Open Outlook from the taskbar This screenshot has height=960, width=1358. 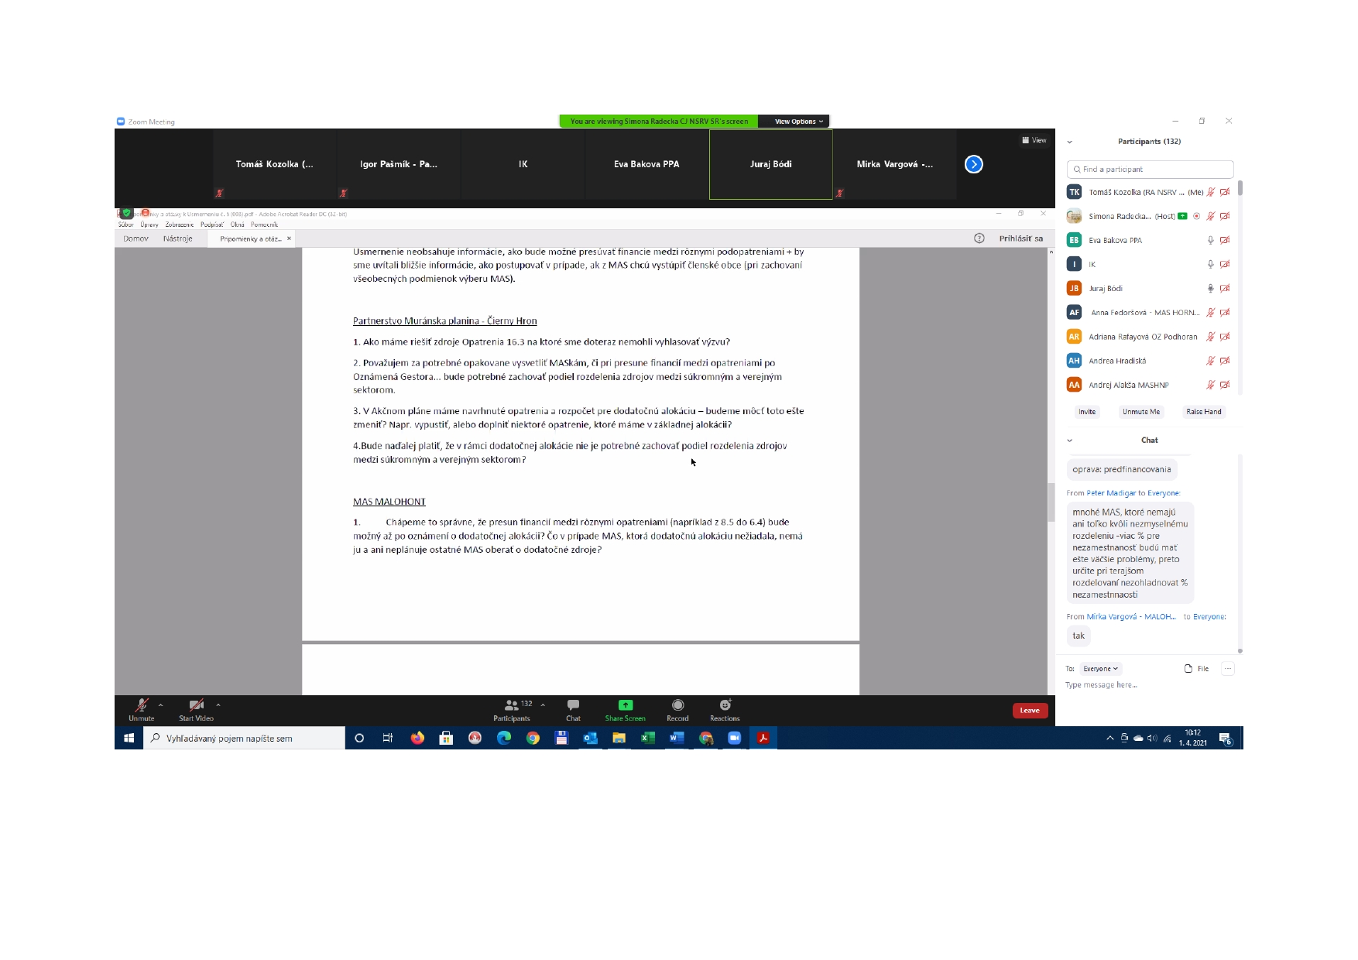click(x=590, y=739)
